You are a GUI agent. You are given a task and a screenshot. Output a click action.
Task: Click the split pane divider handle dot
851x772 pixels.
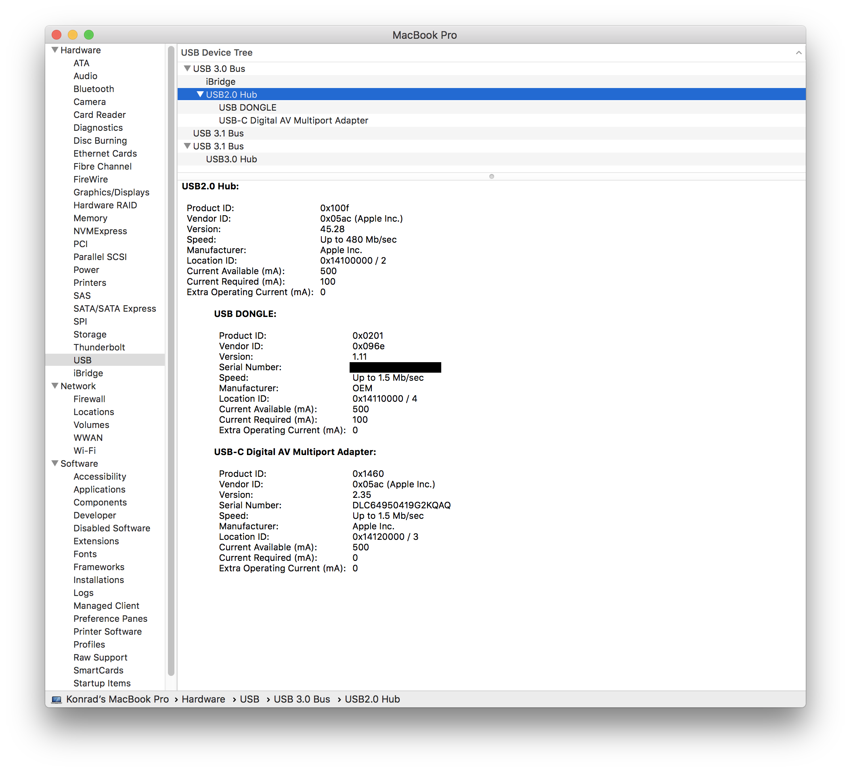(x=491, y=176)
